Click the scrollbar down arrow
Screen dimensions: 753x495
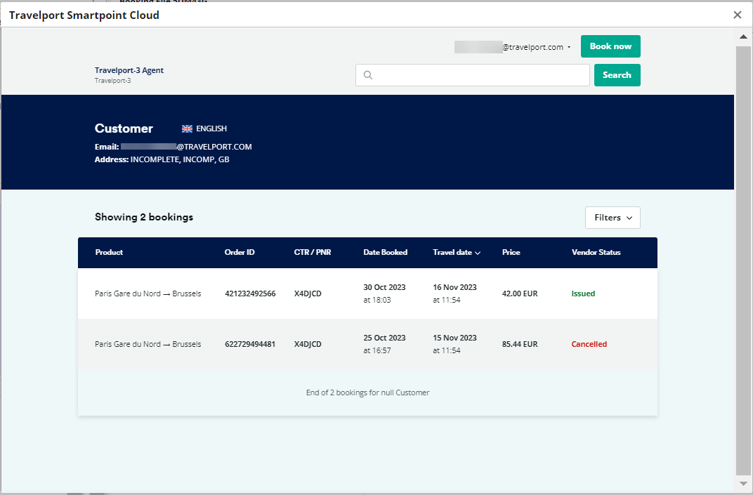click(743, 484)
